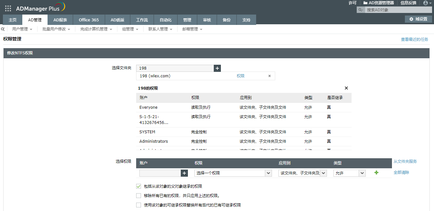Go to the 主页 tab
The width and height of the screenshot is (434, 211).
(13, 20)
